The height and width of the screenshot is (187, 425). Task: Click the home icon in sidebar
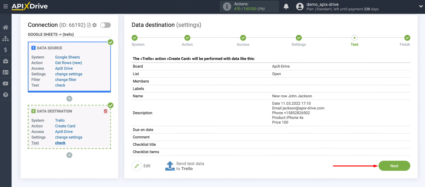5,27
